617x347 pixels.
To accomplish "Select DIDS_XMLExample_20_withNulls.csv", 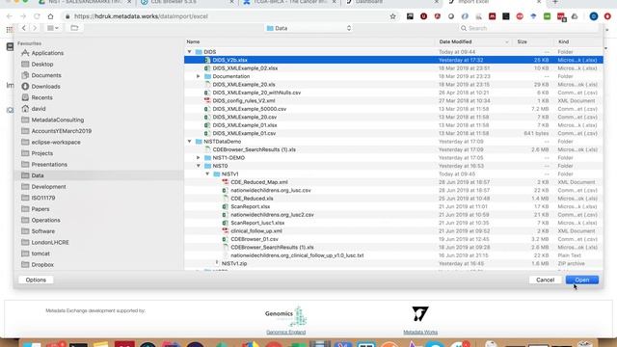I will [393, 93].
